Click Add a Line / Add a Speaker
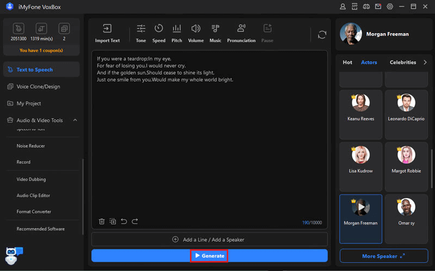435x271 pixels. [209, 240]
